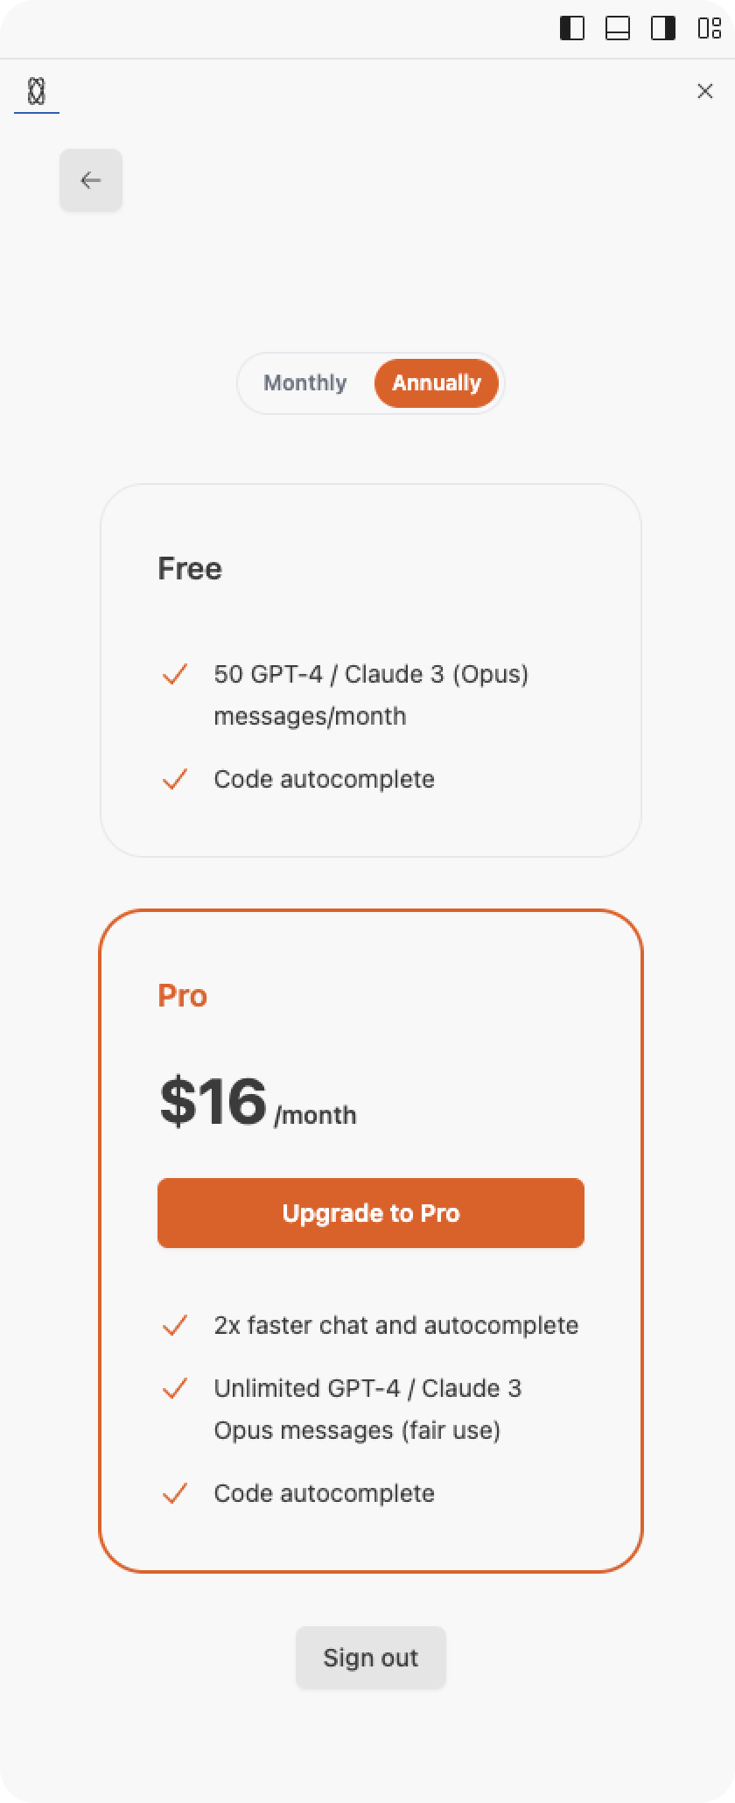Select the Annually billing option
Image resolution: width=735 pixels, height=1803 pixels.
click(x=437, y=383)
